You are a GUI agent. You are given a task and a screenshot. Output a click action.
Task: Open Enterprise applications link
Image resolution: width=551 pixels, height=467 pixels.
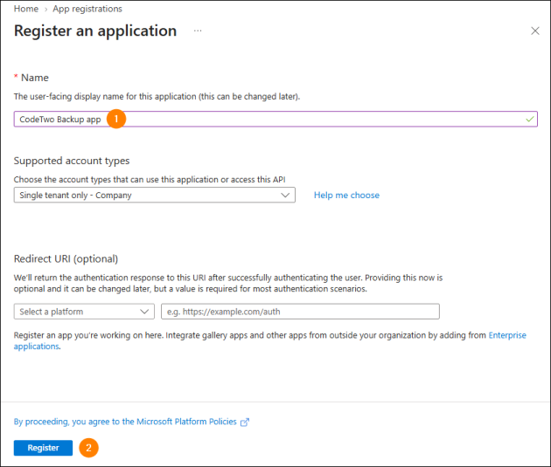507,335
